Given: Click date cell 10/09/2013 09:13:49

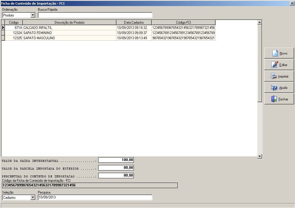Looking at the screenshot, I should (x=134, y=38).
